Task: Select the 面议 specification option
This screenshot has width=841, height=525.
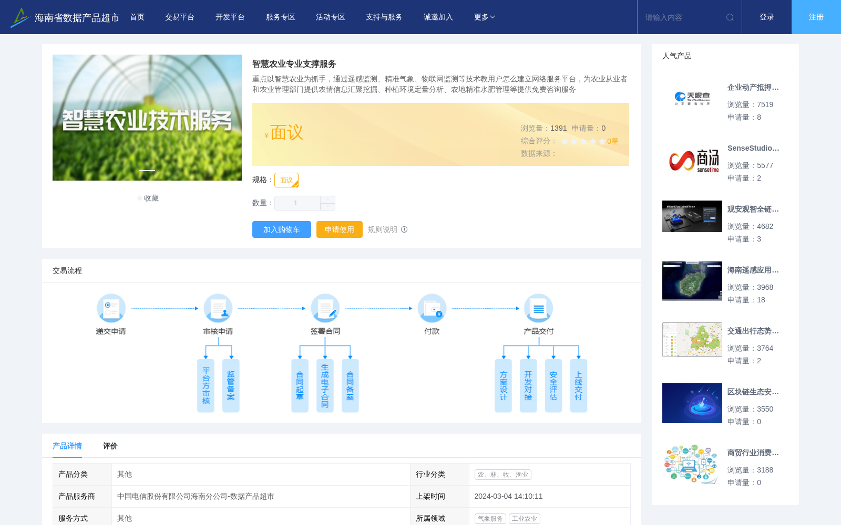Action: [x=286, y=180]
